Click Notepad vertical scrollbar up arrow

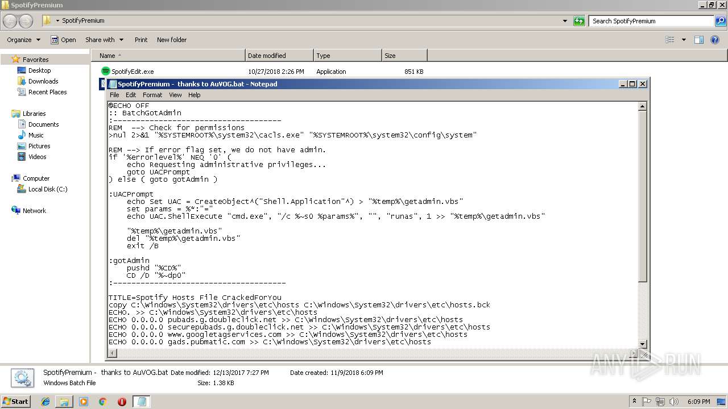[643, 106]
